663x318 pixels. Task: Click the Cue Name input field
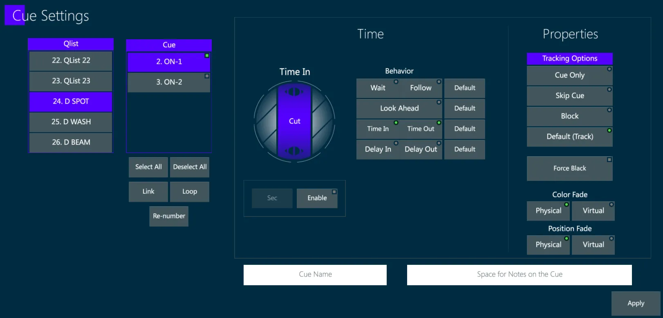click(x=315, y=275)
